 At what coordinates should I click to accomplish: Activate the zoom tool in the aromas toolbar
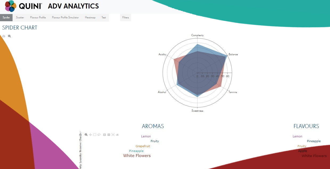click(x=86, y=135)
